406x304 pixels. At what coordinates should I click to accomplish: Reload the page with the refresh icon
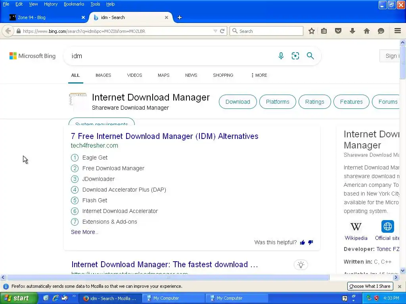point(222,31)
